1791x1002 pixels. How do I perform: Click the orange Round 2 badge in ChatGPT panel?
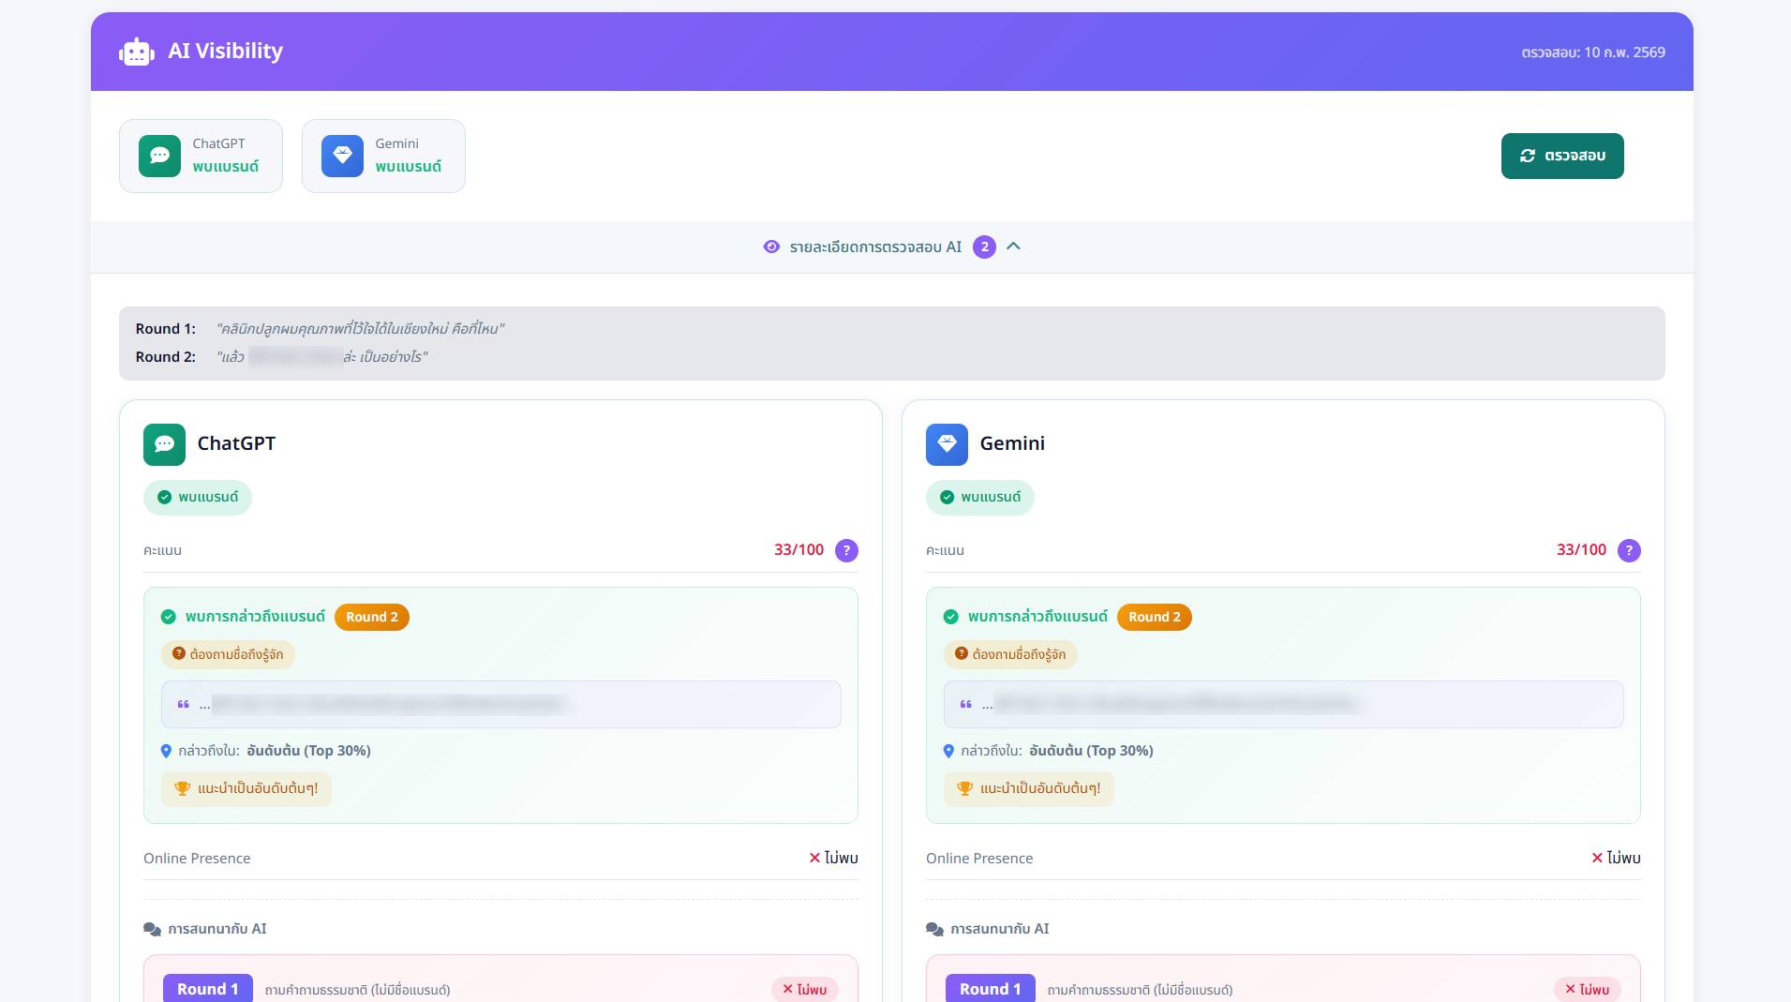tap(371, 617)
